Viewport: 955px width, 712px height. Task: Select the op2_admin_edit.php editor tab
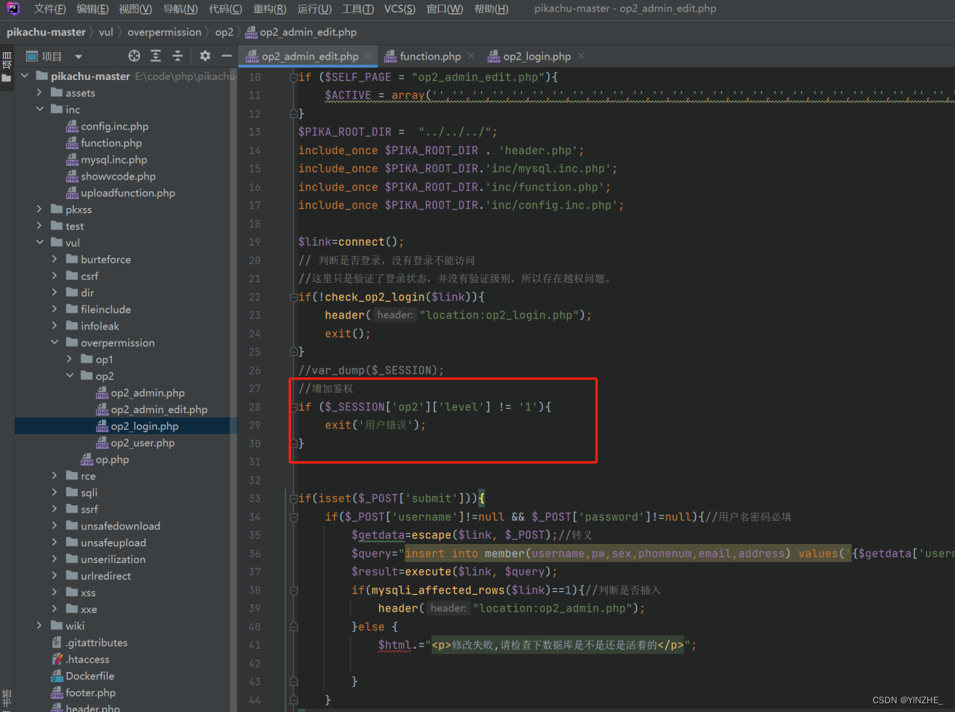pos(310,56)
